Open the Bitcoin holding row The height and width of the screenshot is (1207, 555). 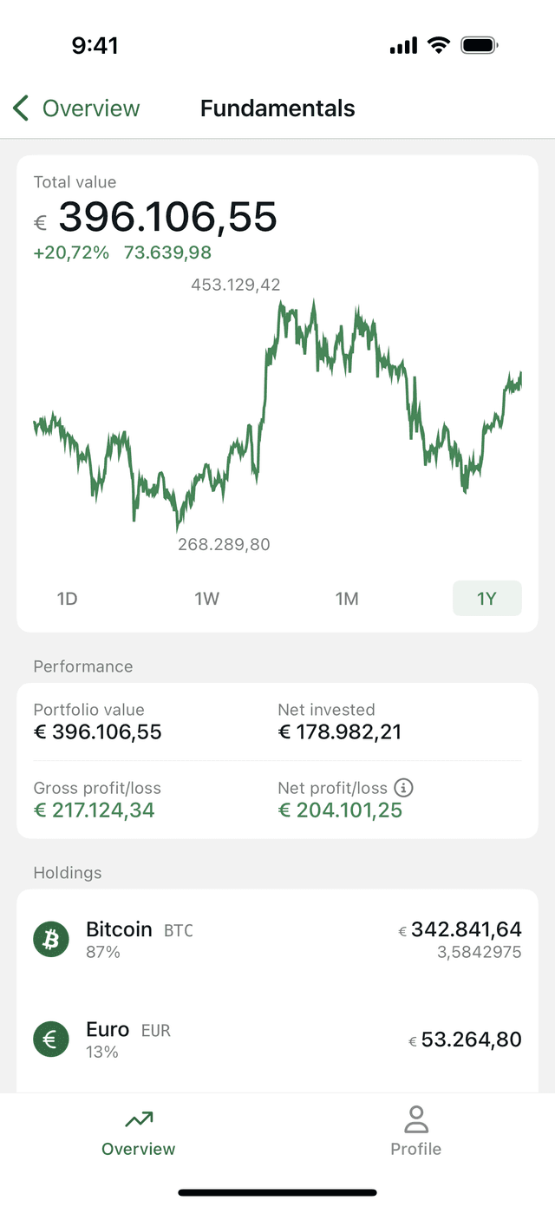277,940
